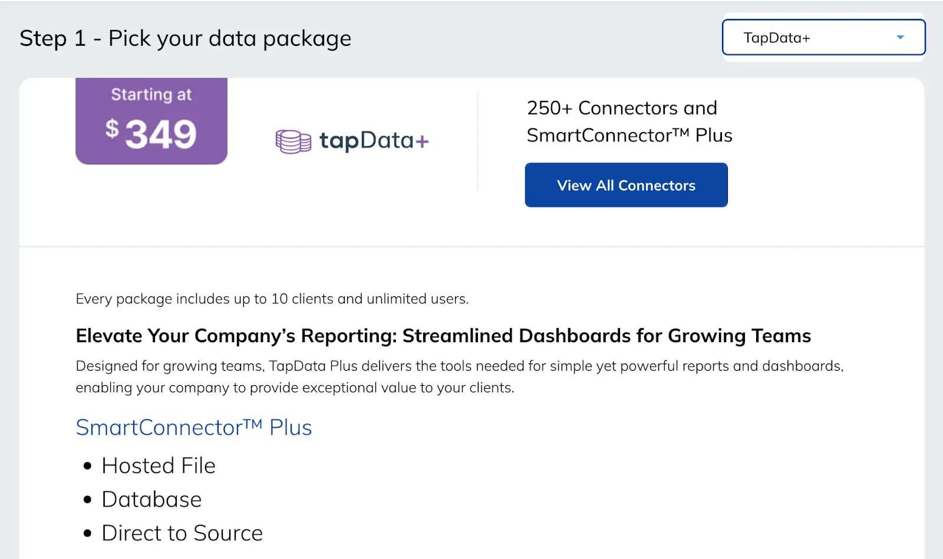This screenshot has width=943, height=559.
Task: Click the Every package includes note
Action: point(272,299)
